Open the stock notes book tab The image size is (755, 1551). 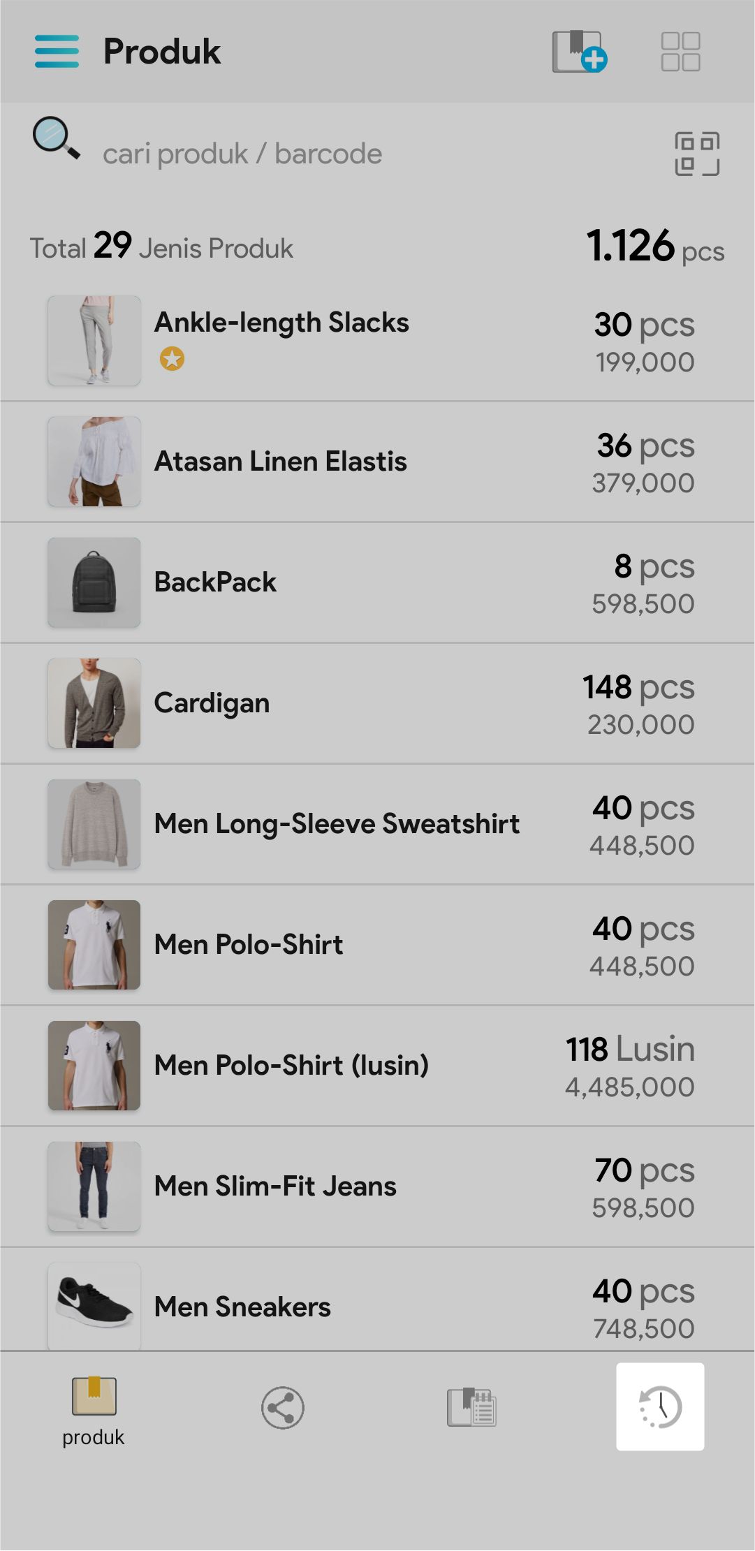471,1407
